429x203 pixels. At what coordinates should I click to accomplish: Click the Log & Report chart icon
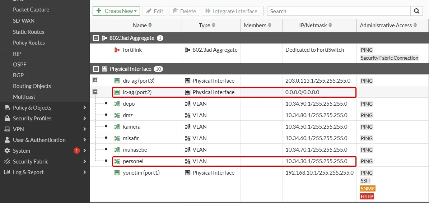[8, 172]
